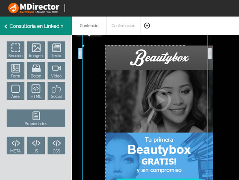The height and width of the screenshot is (180, 239).
Task: Open the JS code editor
Action: click(x=36, y=145)
